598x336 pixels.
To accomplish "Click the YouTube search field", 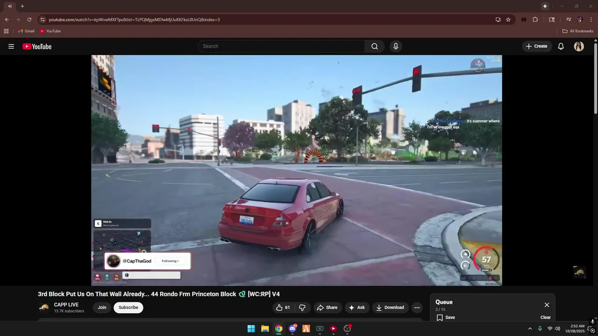I will click(281, 46).
